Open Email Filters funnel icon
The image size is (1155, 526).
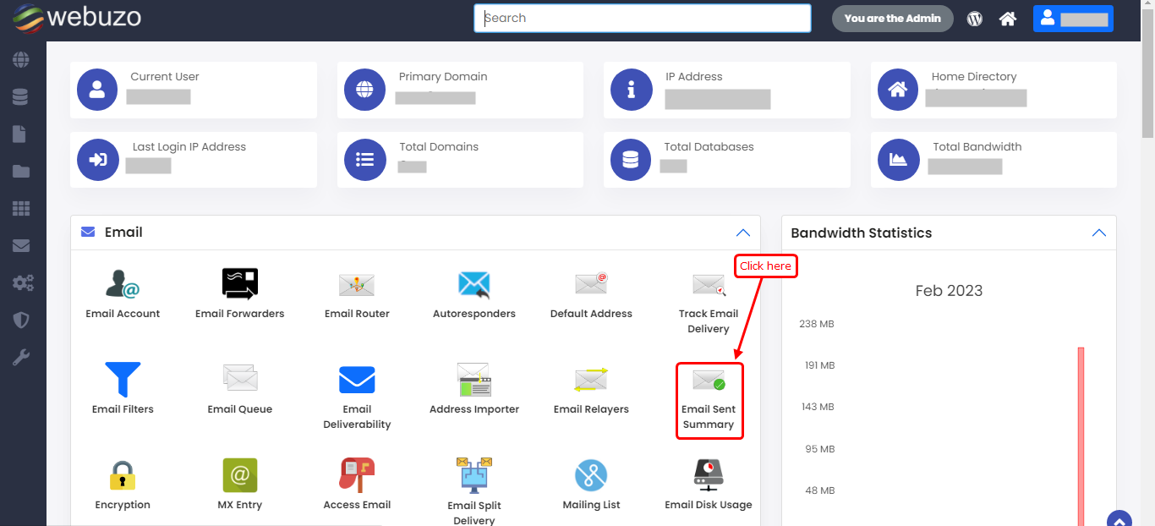[123, 381]
